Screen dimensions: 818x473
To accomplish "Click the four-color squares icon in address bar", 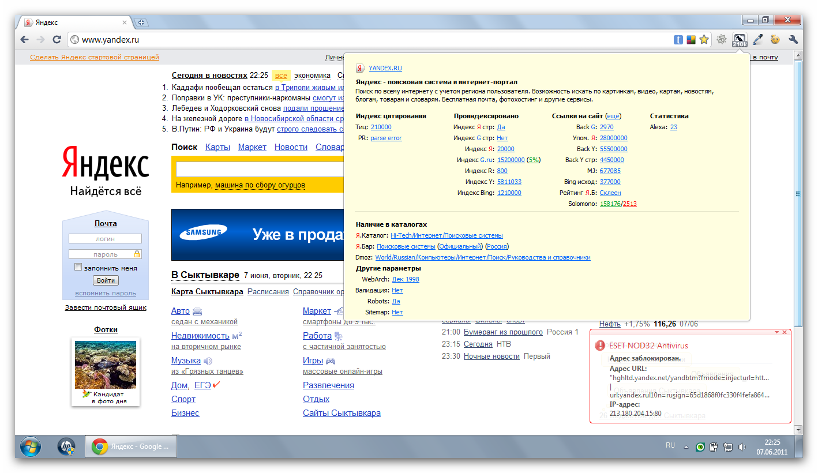I will click(691, 40).
